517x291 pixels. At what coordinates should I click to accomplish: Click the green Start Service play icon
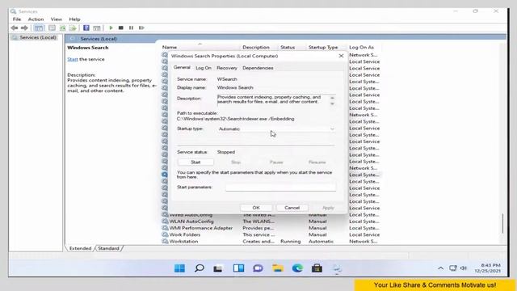tap(111, 28)
